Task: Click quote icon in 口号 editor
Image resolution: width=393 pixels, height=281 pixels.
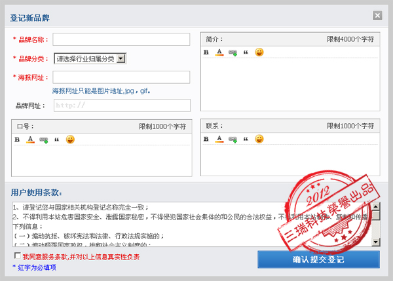Action: [56, 140]
